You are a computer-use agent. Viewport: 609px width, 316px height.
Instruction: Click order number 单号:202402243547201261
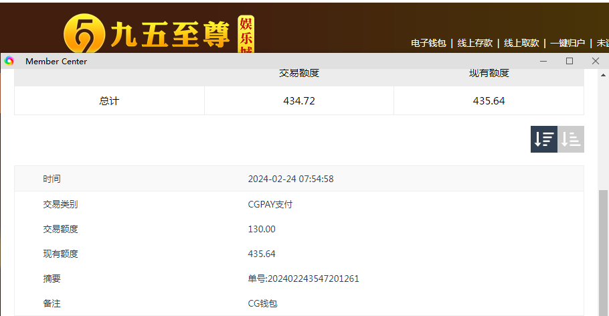(303, 279)
